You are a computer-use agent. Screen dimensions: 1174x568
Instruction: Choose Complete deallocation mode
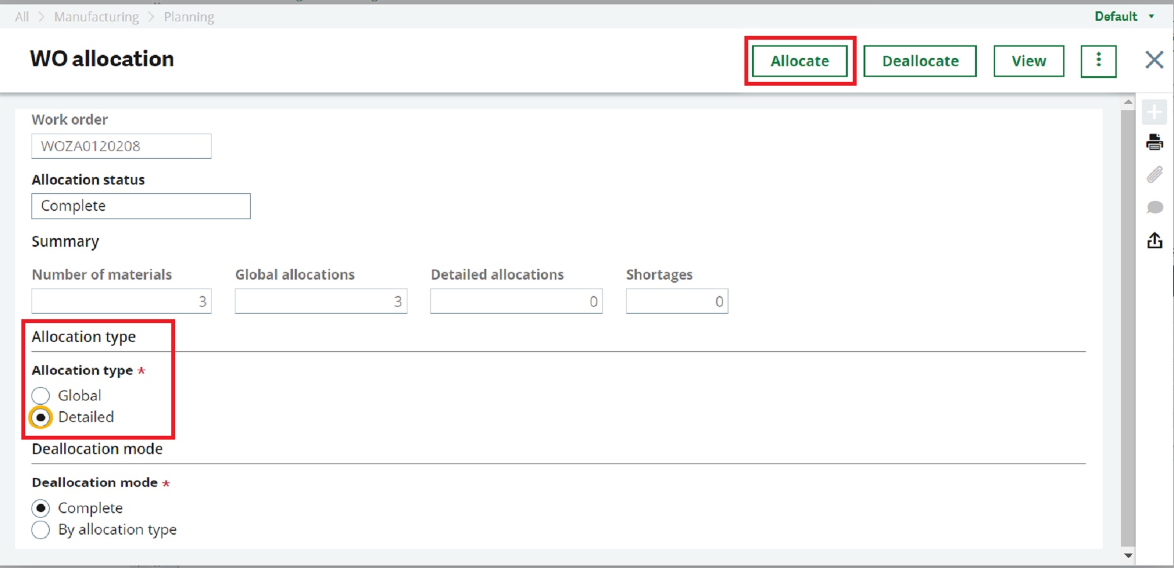tap(40, 508)
